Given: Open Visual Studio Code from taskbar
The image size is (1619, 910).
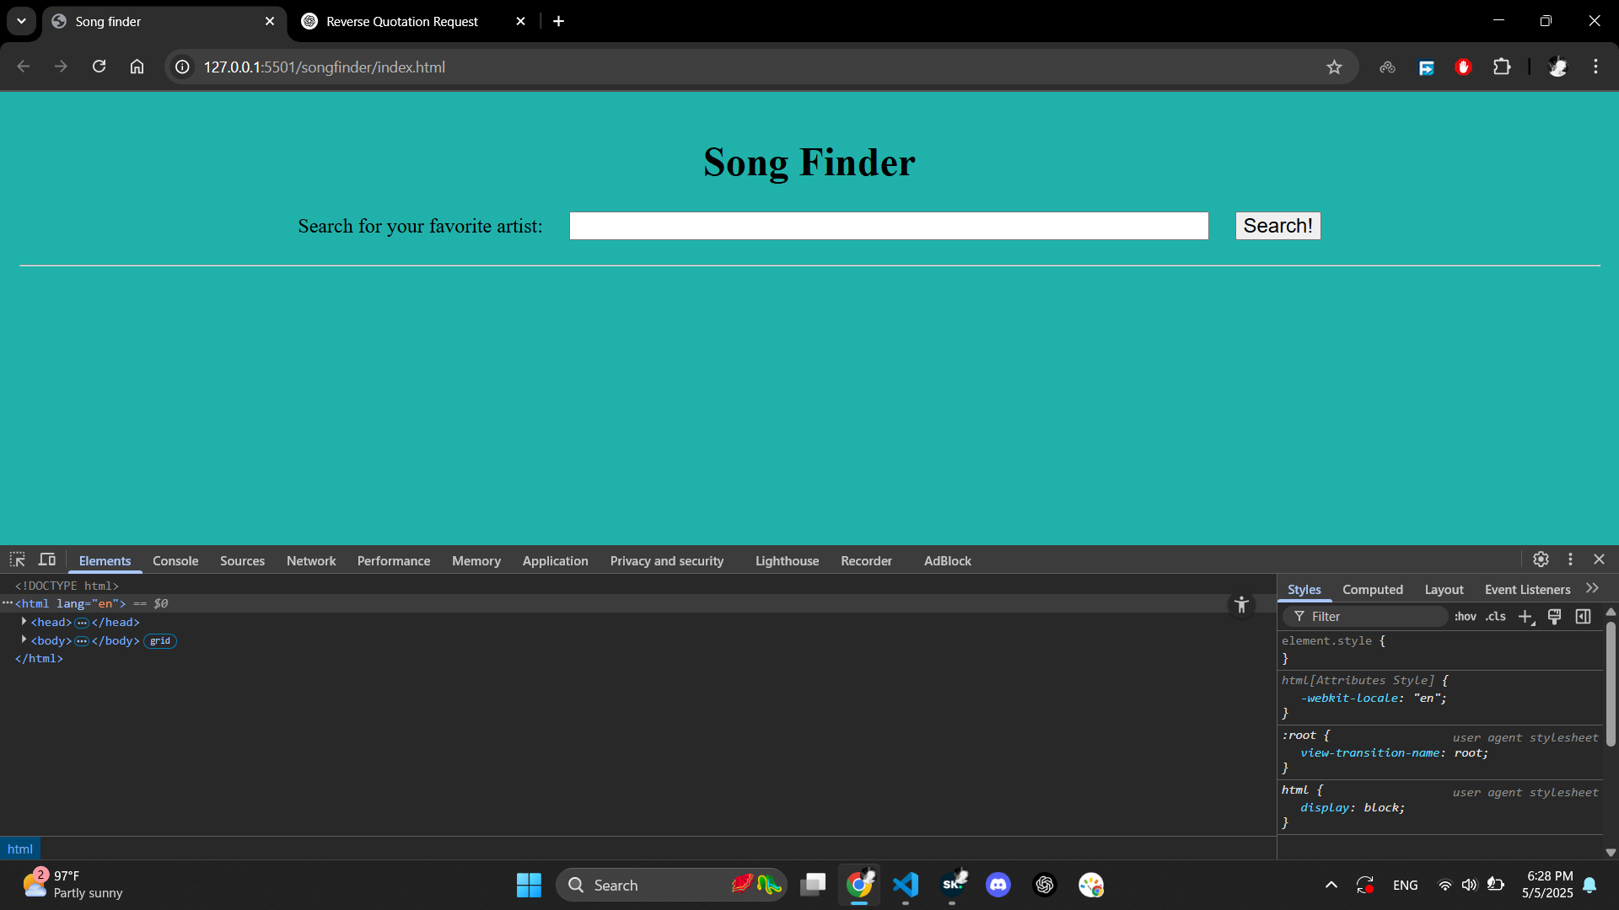Looking at the screenshot, I should click(x=906, y=885).
